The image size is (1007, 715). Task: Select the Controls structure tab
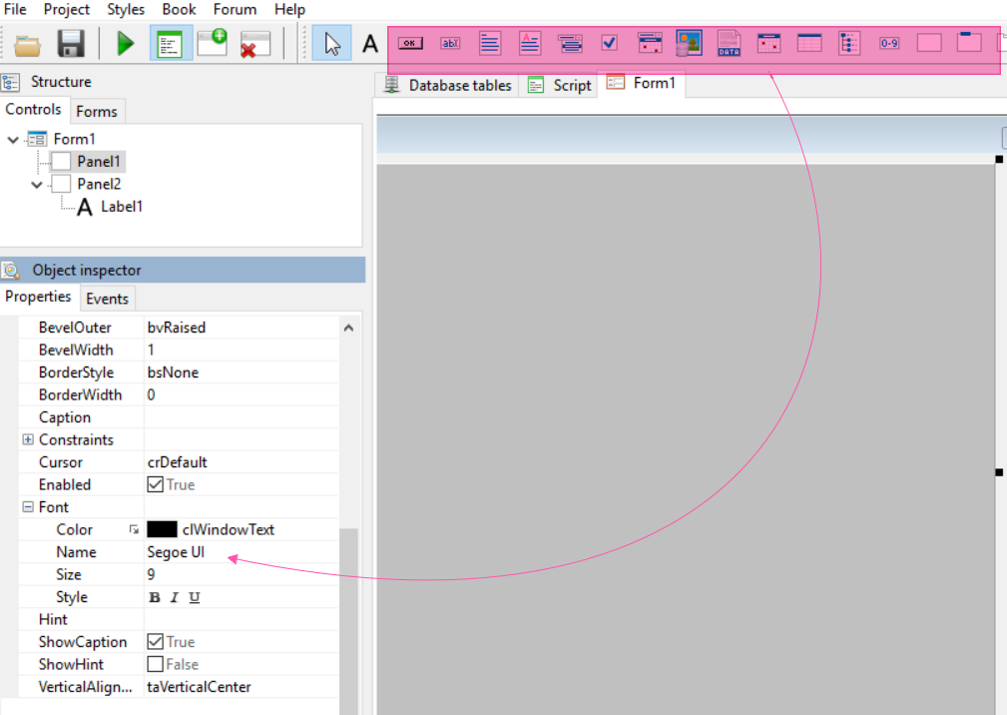[33, 110]
